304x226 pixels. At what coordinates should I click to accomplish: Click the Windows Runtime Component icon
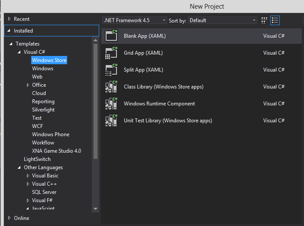[x=111, y=104]
